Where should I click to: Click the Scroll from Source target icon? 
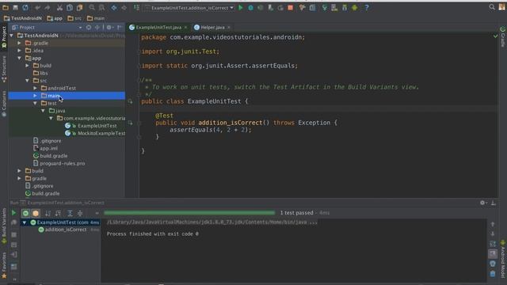(88, 28)
